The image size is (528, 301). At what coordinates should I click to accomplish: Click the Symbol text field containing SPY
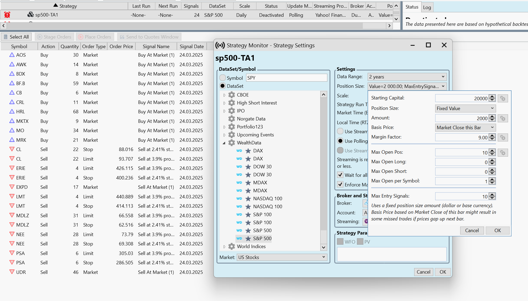pos(286,78)
